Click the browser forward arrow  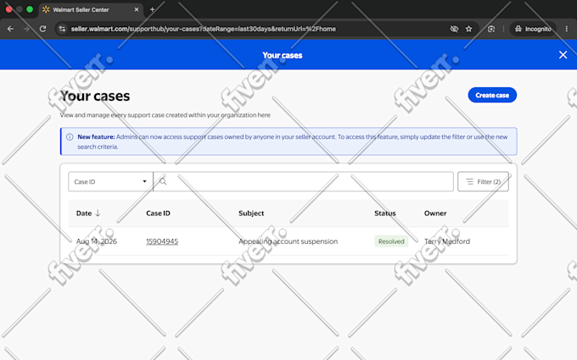tap(26, 29)
